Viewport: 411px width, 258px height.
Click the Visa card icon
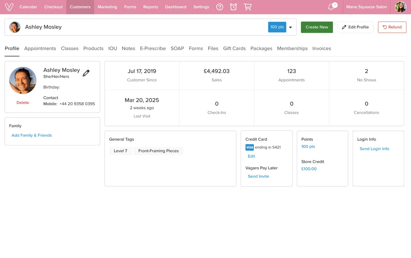250,147
